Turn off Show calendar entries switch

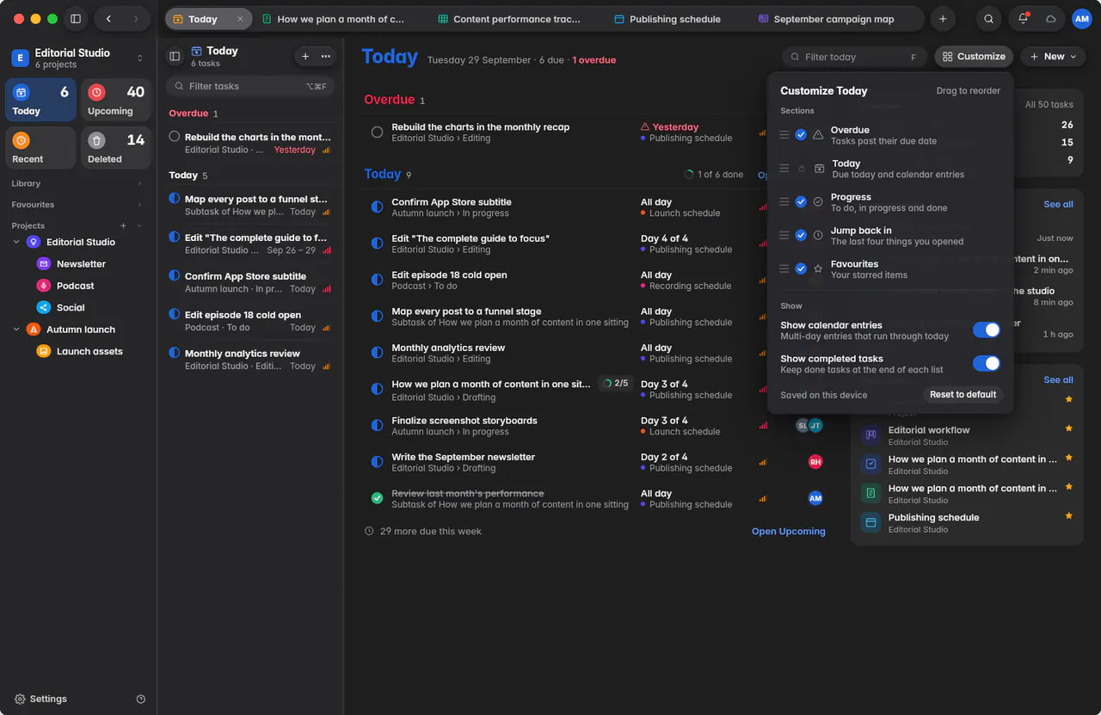point(987,330)
